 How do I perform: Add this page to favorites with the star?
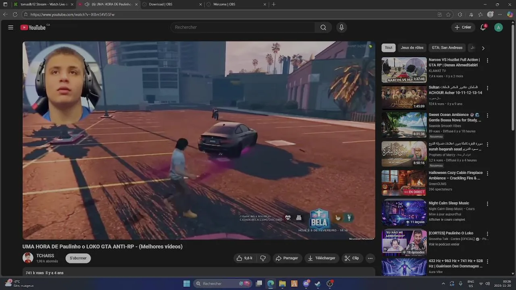(448, 14)
